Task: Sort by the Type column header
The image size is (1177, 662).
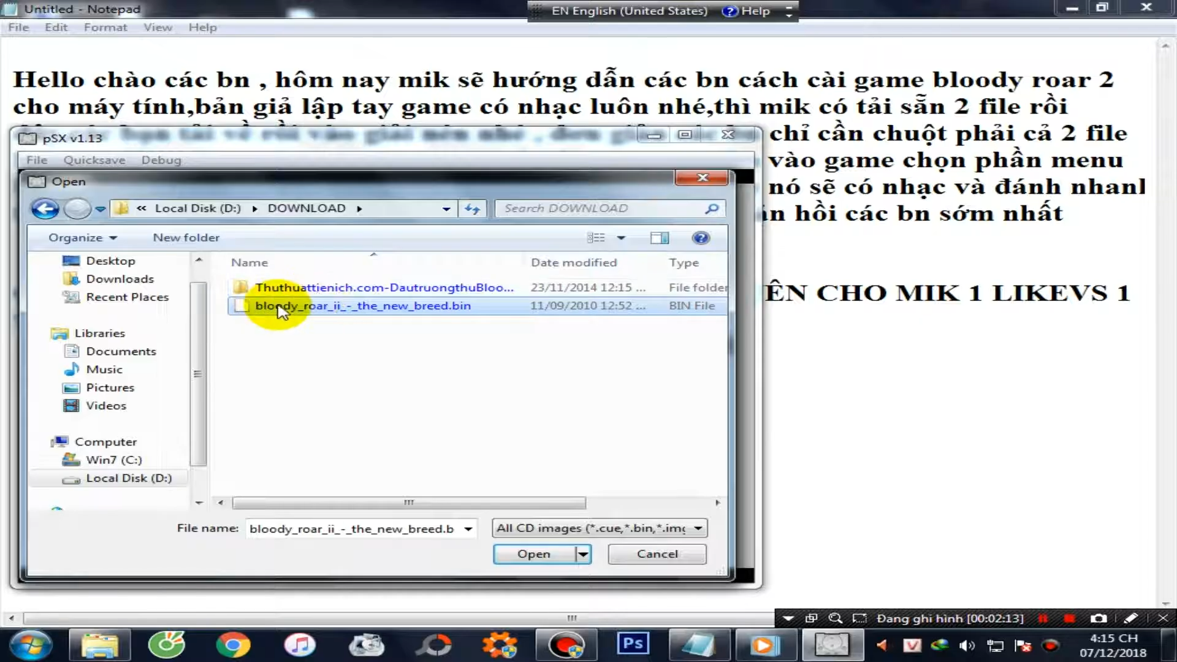Action: 684,262
